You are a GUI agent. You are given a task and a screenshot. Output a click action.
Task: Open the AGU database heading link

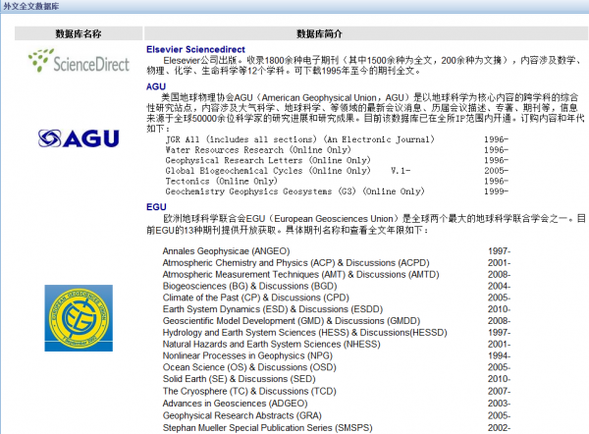click(156, 86)
